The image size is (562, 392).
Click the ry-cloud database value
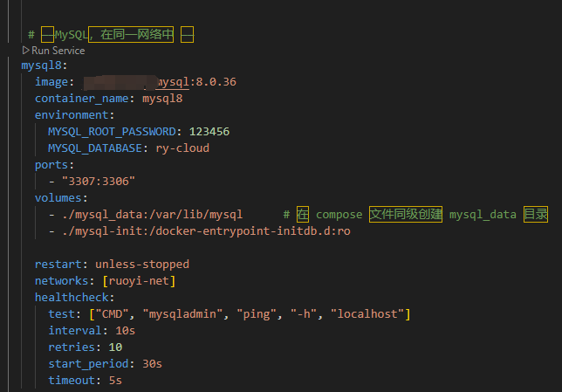coord(182,148)
